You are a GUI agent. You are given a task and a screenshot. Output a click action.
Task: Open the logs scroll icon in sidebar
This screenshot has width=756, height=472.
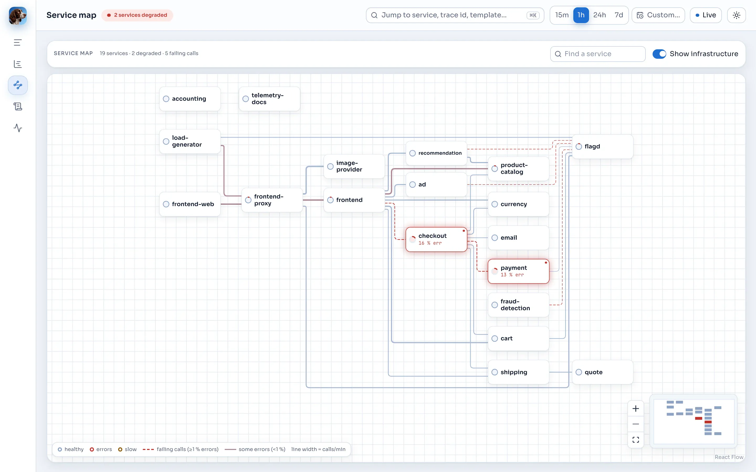pyautogui.click(x=18, y=106)
